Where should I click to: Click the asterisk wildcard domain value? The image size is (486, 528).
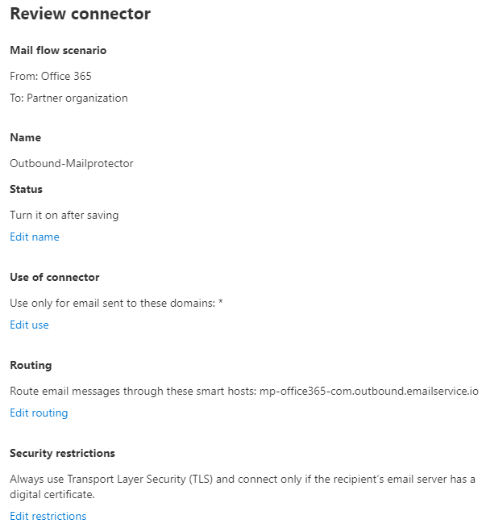click(221, 302)
